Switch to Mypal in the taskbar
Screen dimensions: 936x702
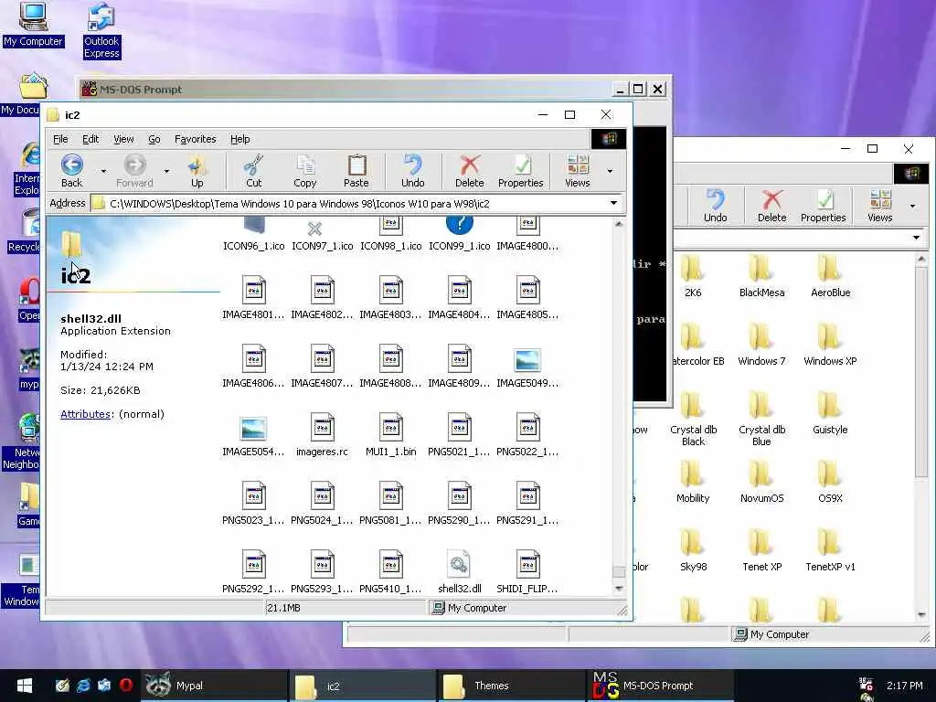pos(216,686)
